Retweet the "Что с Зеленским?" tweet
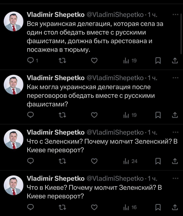Screen dimensions: 183x216 tap(62, 161)
